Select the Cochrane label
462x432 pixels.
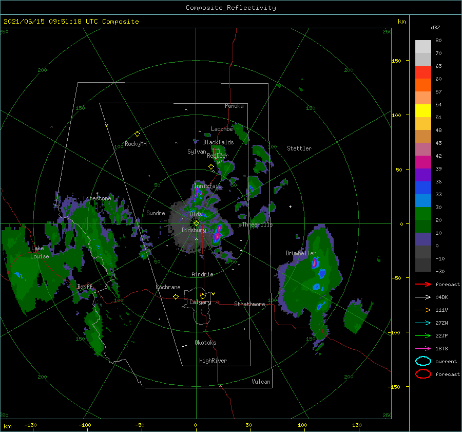[x=168, y=287]
